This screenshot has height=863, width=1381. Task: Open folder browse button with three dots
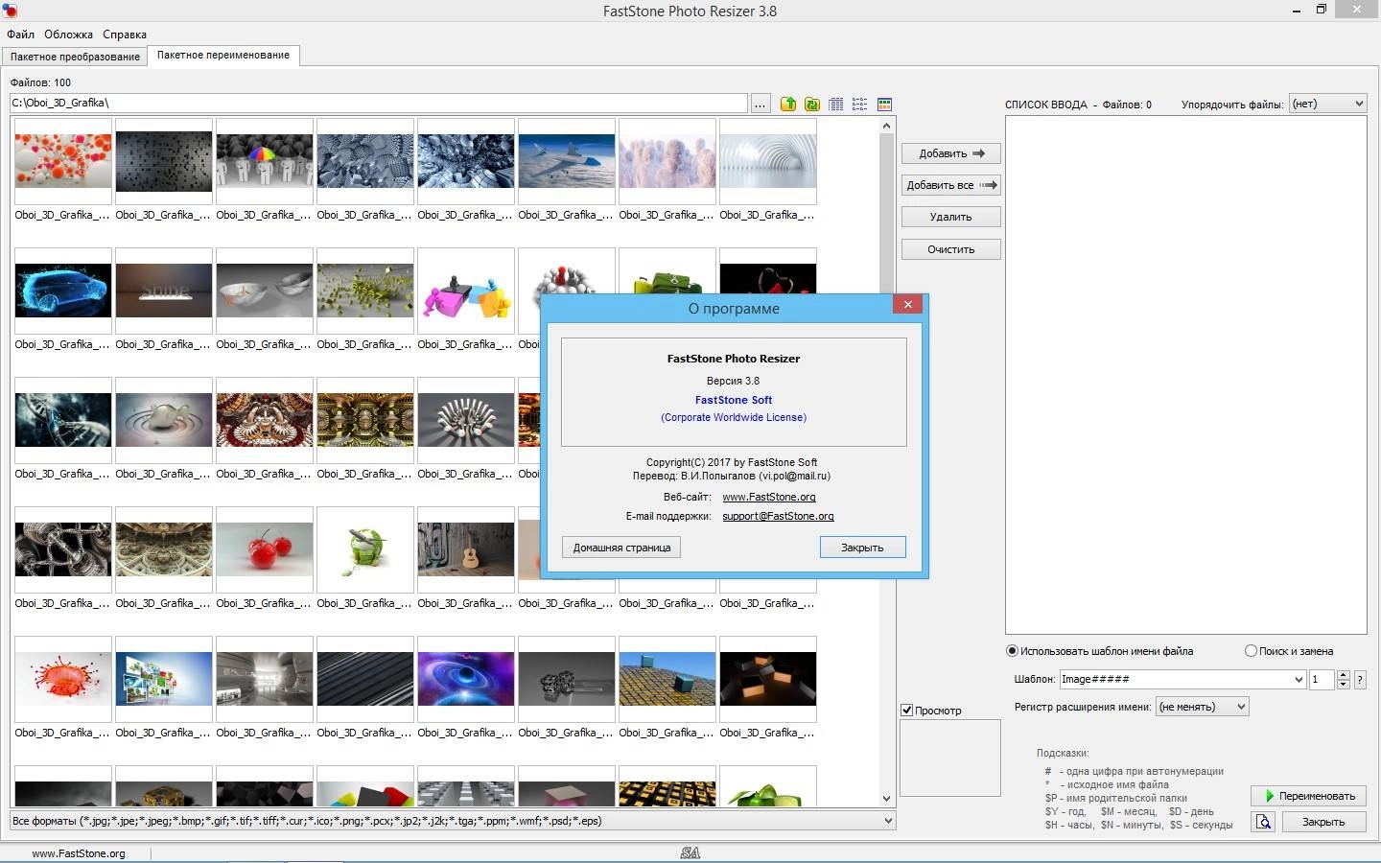coord(761,104)
